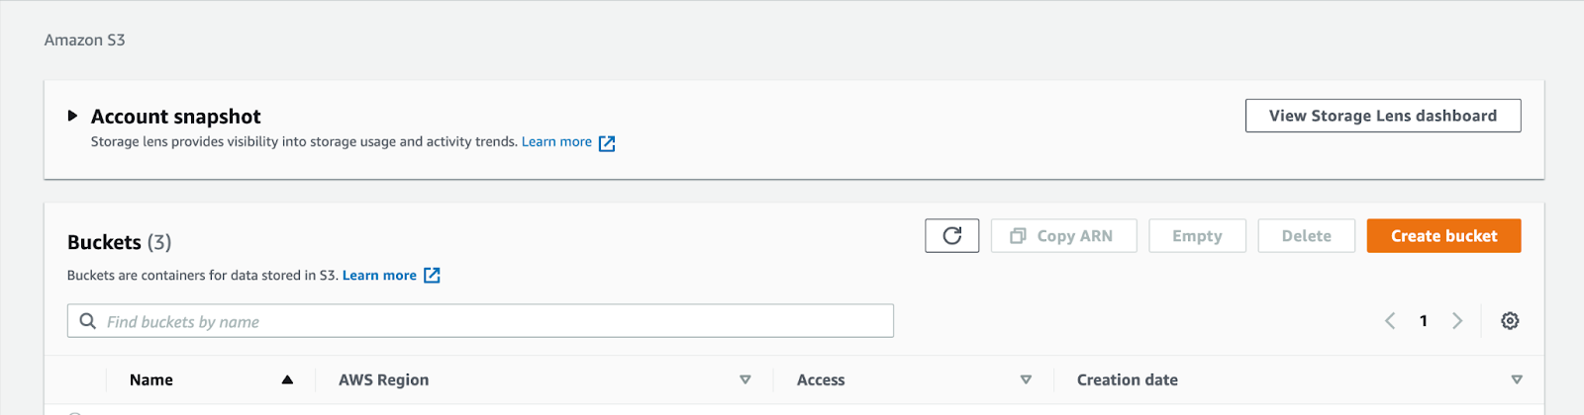1584x415 pixels.
Task: Go to next page of buckets
Action: coord(1457,321)
